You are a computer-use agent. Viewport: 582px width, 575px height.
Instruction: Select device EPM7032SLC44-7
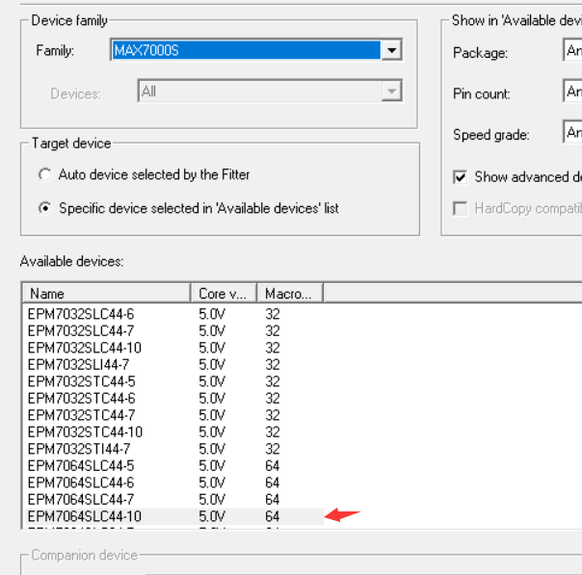click(81, 331)
